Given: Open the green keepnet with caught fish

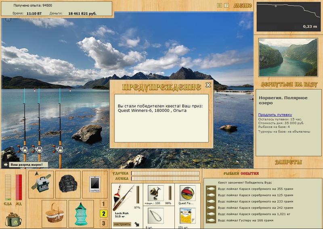Looking at the screenshot, I should point(81,214).
